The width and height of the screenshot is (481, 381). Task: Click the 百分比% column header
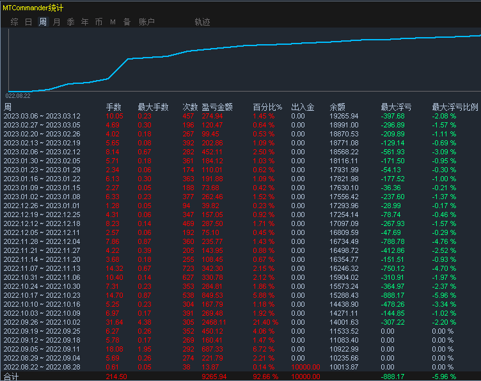pyautogui.click(x=267, y=107)
